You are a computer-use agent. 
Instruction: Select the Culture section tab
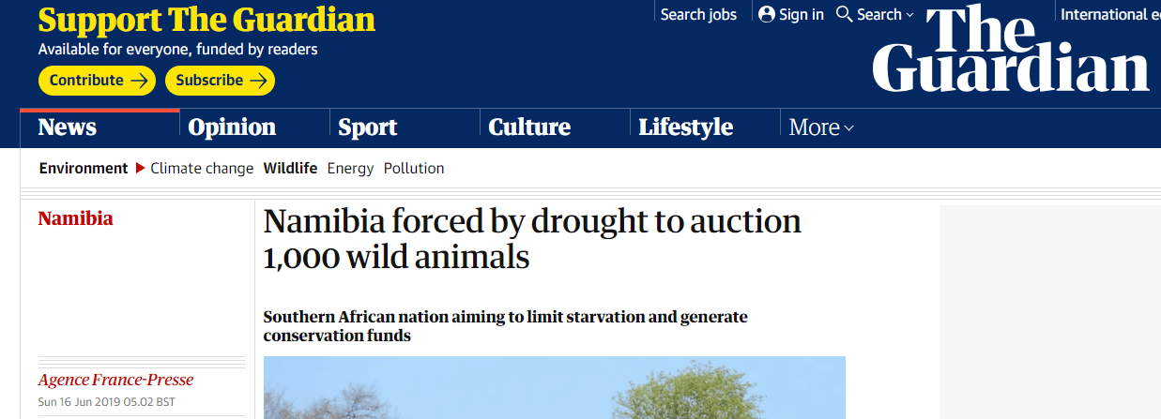(529, 127)
